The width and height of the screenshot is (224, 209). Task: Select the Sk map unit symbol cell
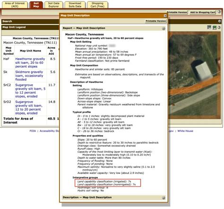pos(5,72)
